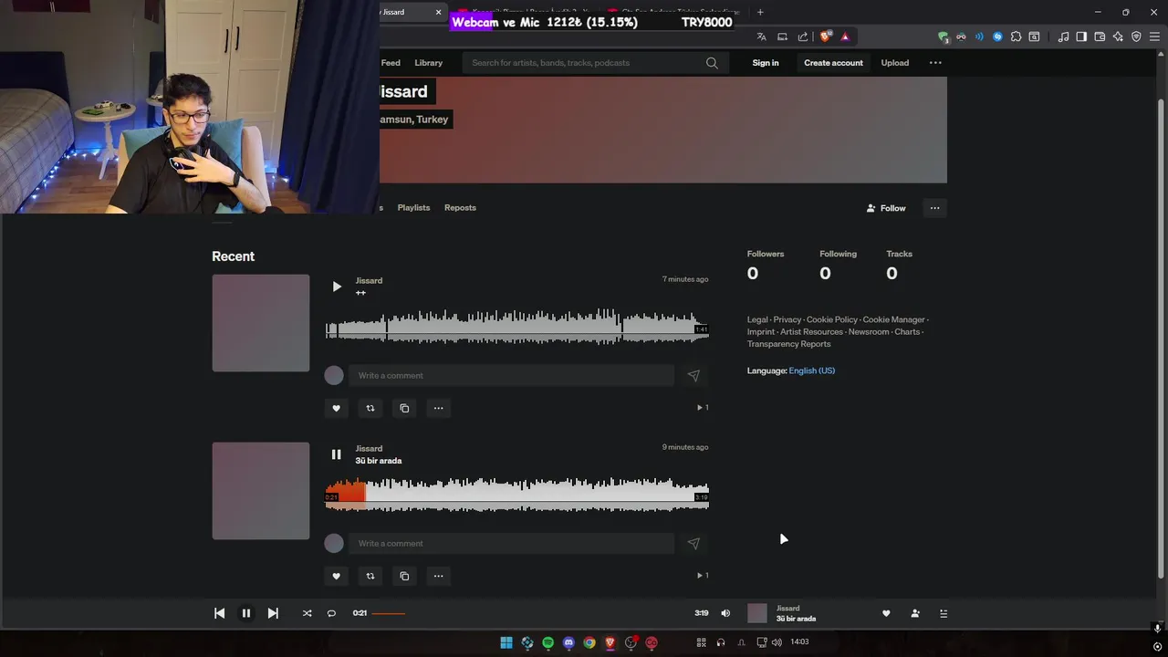Repost the track '3ü bir arada'
Image resolution: width=1168 pixels, height=657 pixels.
[x=370, y=576]
